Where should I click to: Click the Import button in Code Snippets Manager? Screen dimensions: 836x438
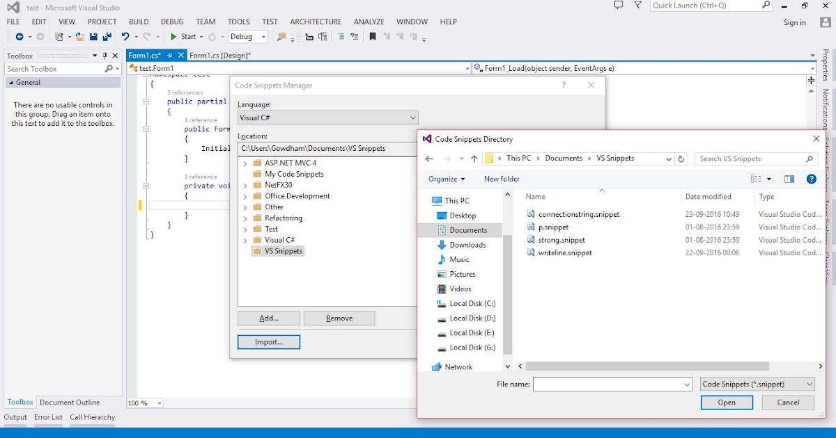269,341
